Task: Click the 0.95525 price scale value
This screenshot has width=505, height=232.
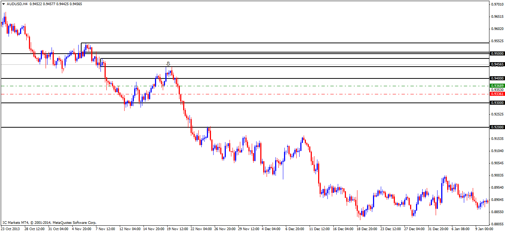Action: point(497,41)
